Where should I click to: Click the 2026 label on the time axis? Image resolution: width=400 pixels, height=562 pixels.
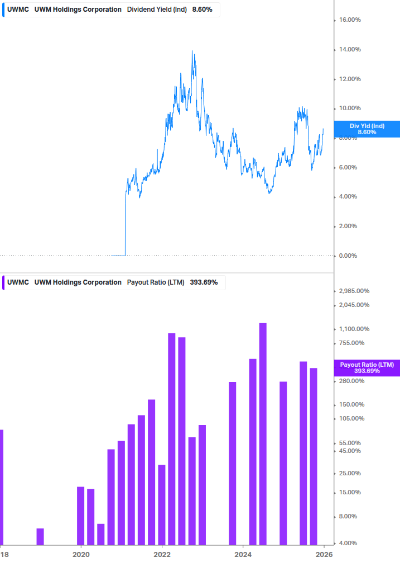coord(324,555)
